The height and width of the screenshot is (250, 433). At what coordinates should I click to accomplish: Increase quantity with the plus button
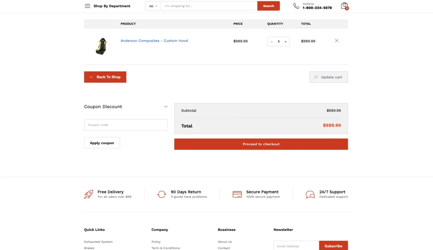[285, 42]
